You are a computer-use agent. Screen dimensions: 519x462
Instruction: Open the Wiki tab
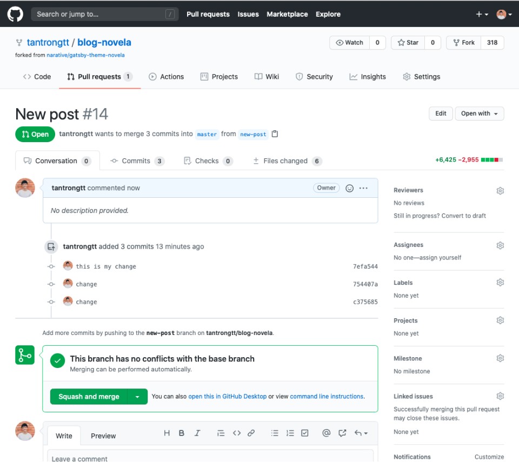(x=267, y=77)
